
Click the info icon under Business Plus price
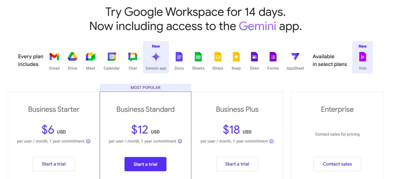point(272,141)
